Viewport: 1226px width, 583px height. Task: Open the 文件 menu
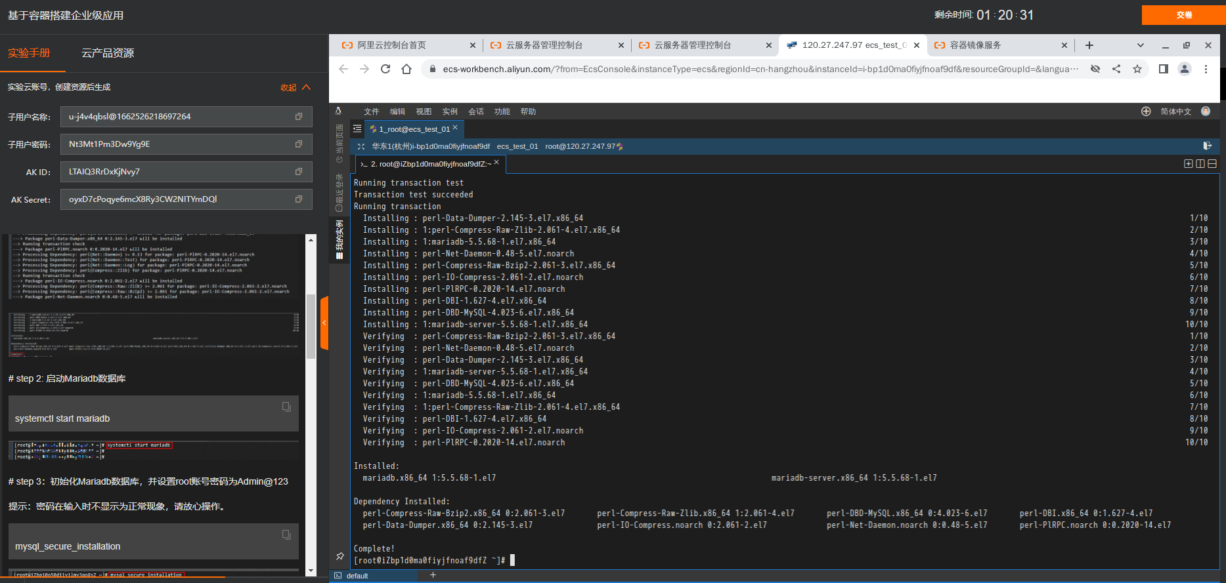coord(372,111)
